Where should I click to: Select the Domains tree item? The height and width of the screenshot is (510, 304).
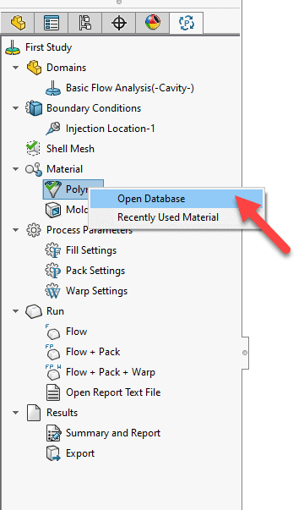(66, 68)
